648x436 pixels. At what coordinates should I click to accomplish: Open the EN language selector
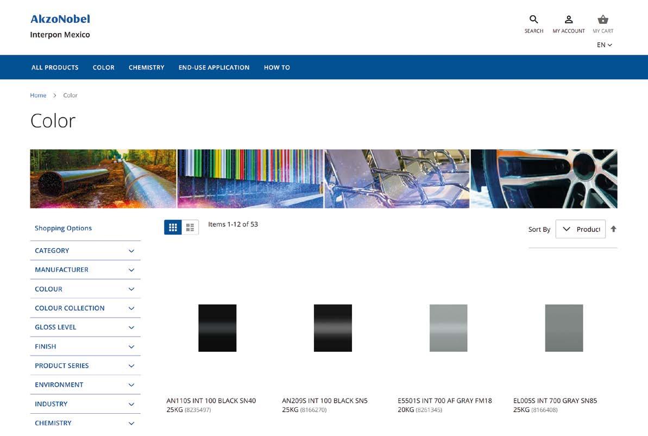(x=604, y=45)
